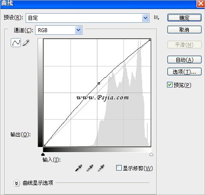
Task: Pick the black point eyedropper
Action: click(79, 168)
